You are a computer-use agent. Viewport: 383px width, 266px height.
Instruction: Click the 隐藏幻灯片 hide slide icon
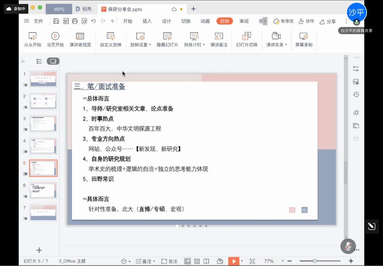tap(167, 36)
